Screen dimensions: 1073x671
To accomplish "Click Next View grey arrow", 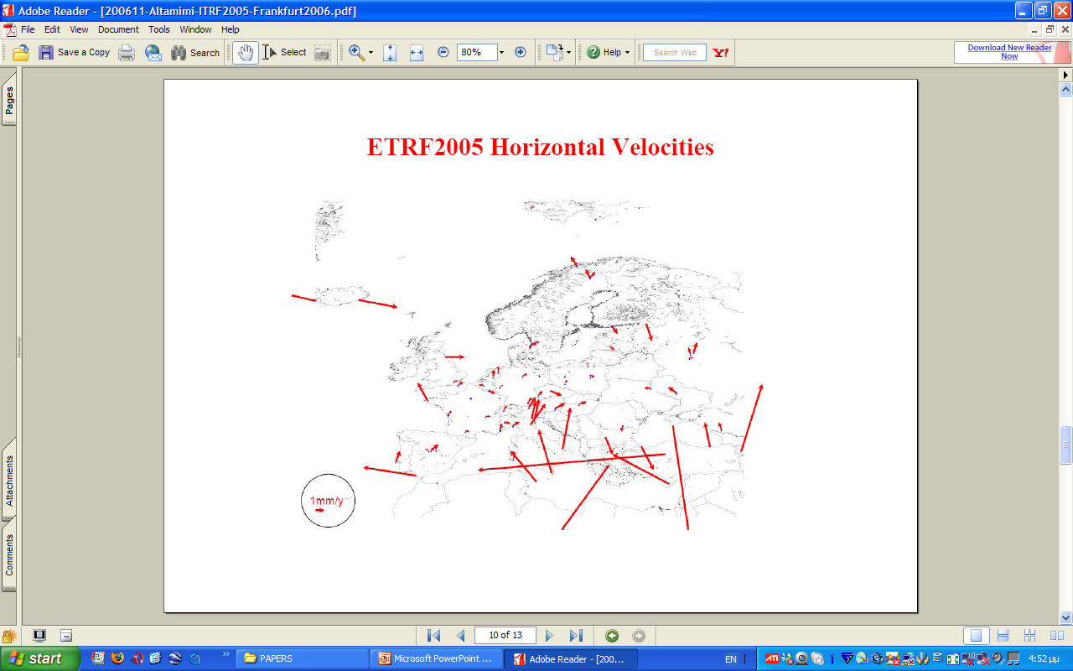I will tap(639, 635).
